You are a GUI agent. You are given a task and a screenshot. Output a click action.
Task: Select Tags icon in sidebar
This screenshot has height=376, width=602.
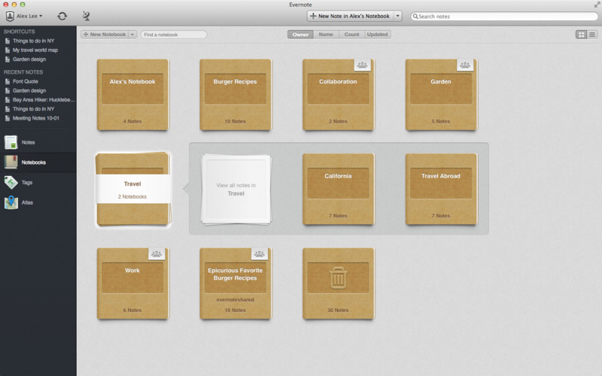[11, 183]
